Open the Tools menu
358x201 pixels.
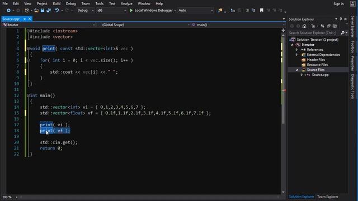click(100, 4)
